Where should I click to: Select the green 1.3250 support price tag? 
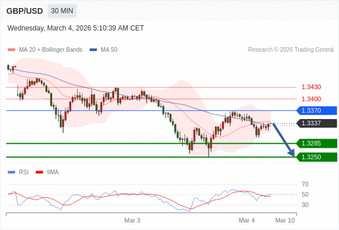pos(317,157)
